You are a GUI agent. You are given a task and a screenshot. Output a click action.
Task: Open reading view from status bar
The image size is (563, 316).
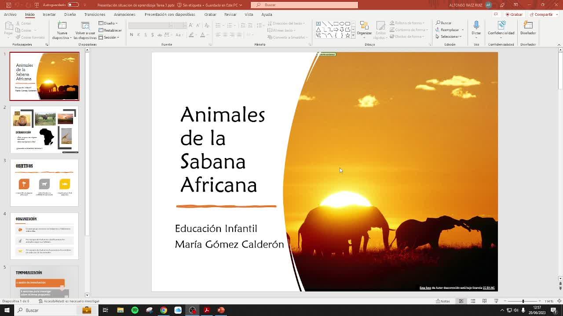pos(484,301)
